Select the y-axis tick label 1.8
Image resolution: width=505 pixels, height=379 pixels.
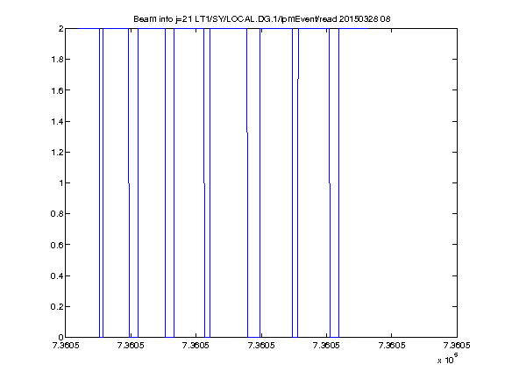57,60
